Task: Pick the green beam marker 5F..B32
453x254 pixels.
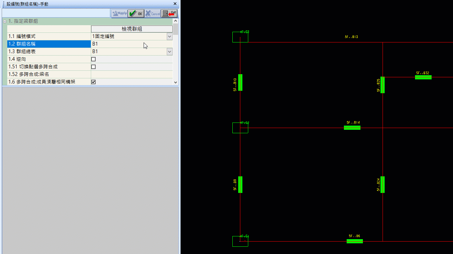Action: 423,77
